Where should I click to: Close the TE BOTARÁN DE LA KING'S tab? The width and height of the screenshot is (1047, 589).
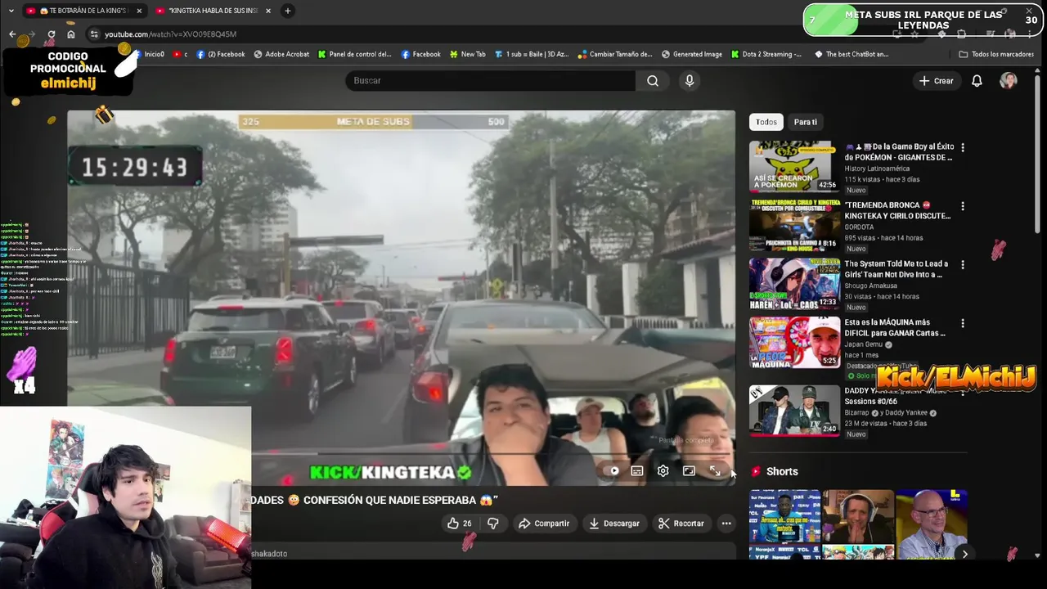point(139,11)
